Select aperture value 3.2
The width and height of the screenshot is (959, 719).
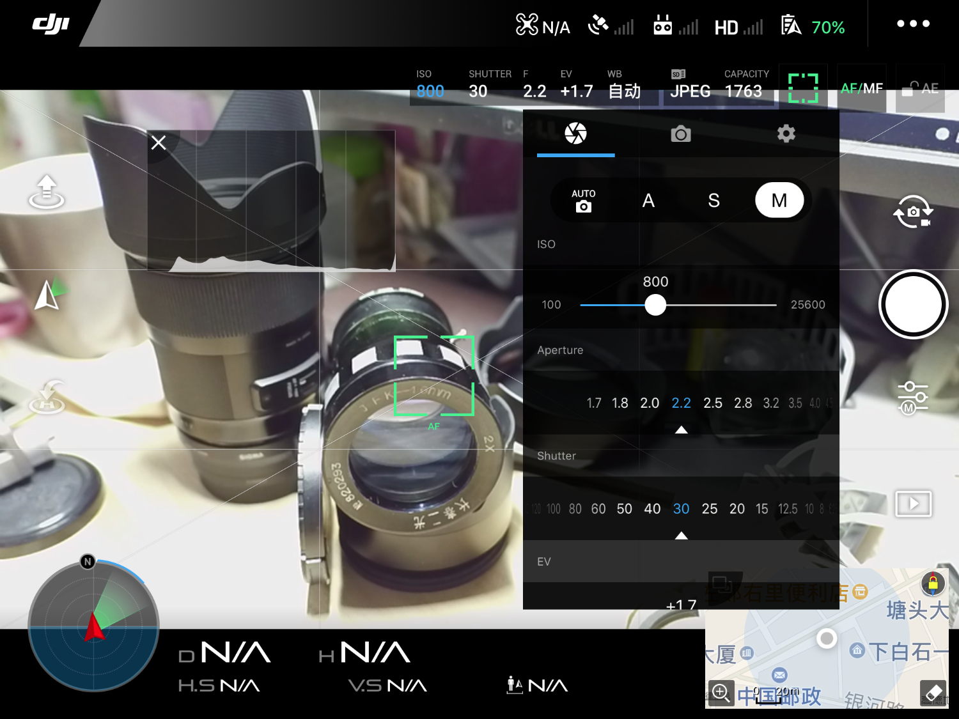(771, 403)
